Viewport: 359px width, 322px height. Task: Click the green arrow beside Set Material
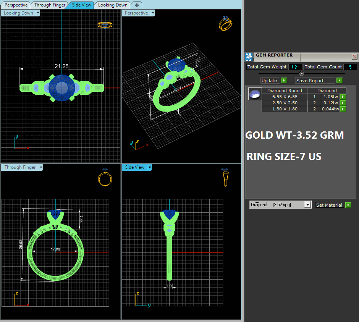[x=348, y=205]
